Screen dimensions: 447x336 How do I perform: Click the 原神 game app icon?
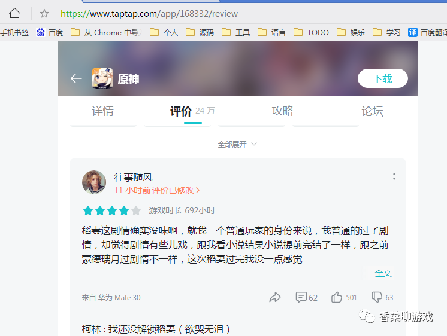pos(102,78)
